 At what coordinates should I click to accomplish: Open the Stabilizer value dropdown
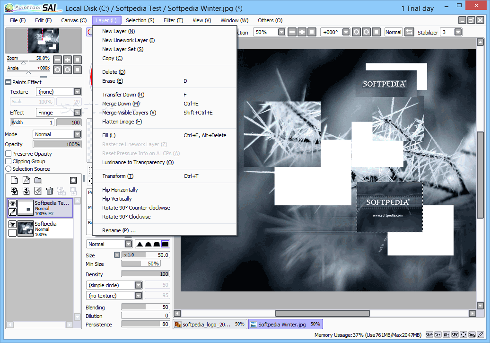tap(458, 32)
